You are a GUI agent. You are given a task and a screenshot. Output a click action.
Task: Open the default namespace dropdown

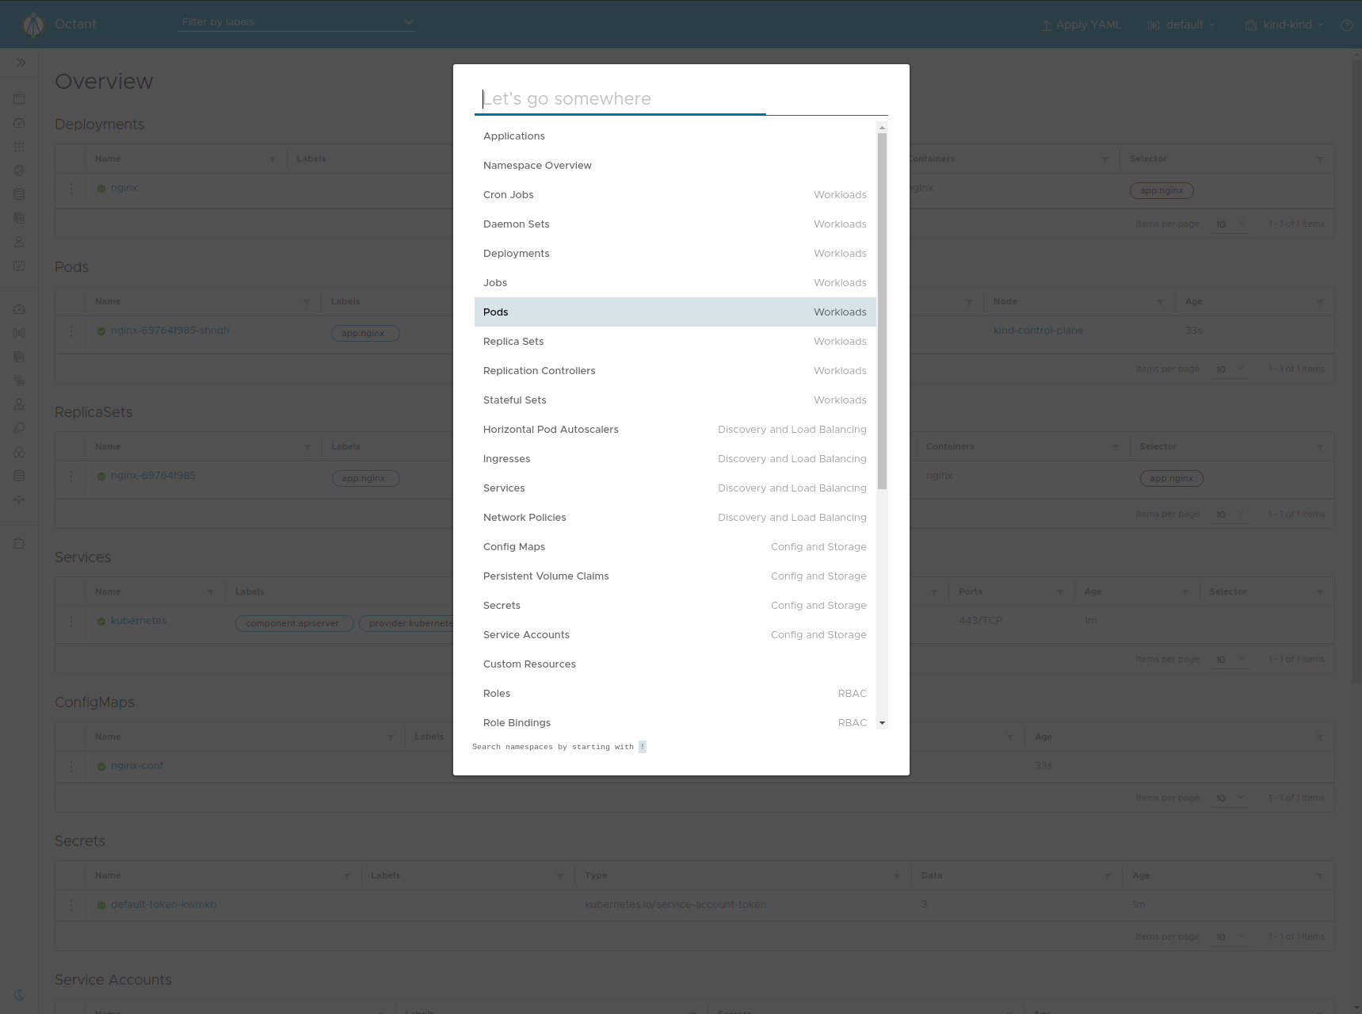tap(1181, 25)
